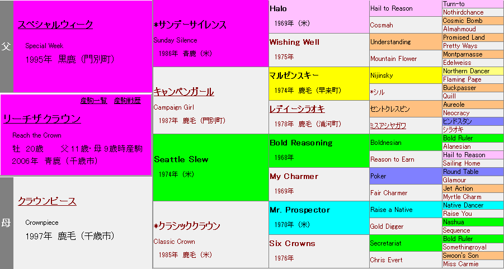Click the Six Crowns ancestor cell
This screenshot has width=504, height=269.
coord(292,243)
